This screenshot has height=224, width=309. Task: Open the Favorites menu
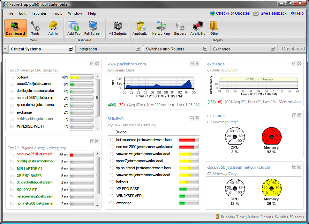tap(39, 13)
